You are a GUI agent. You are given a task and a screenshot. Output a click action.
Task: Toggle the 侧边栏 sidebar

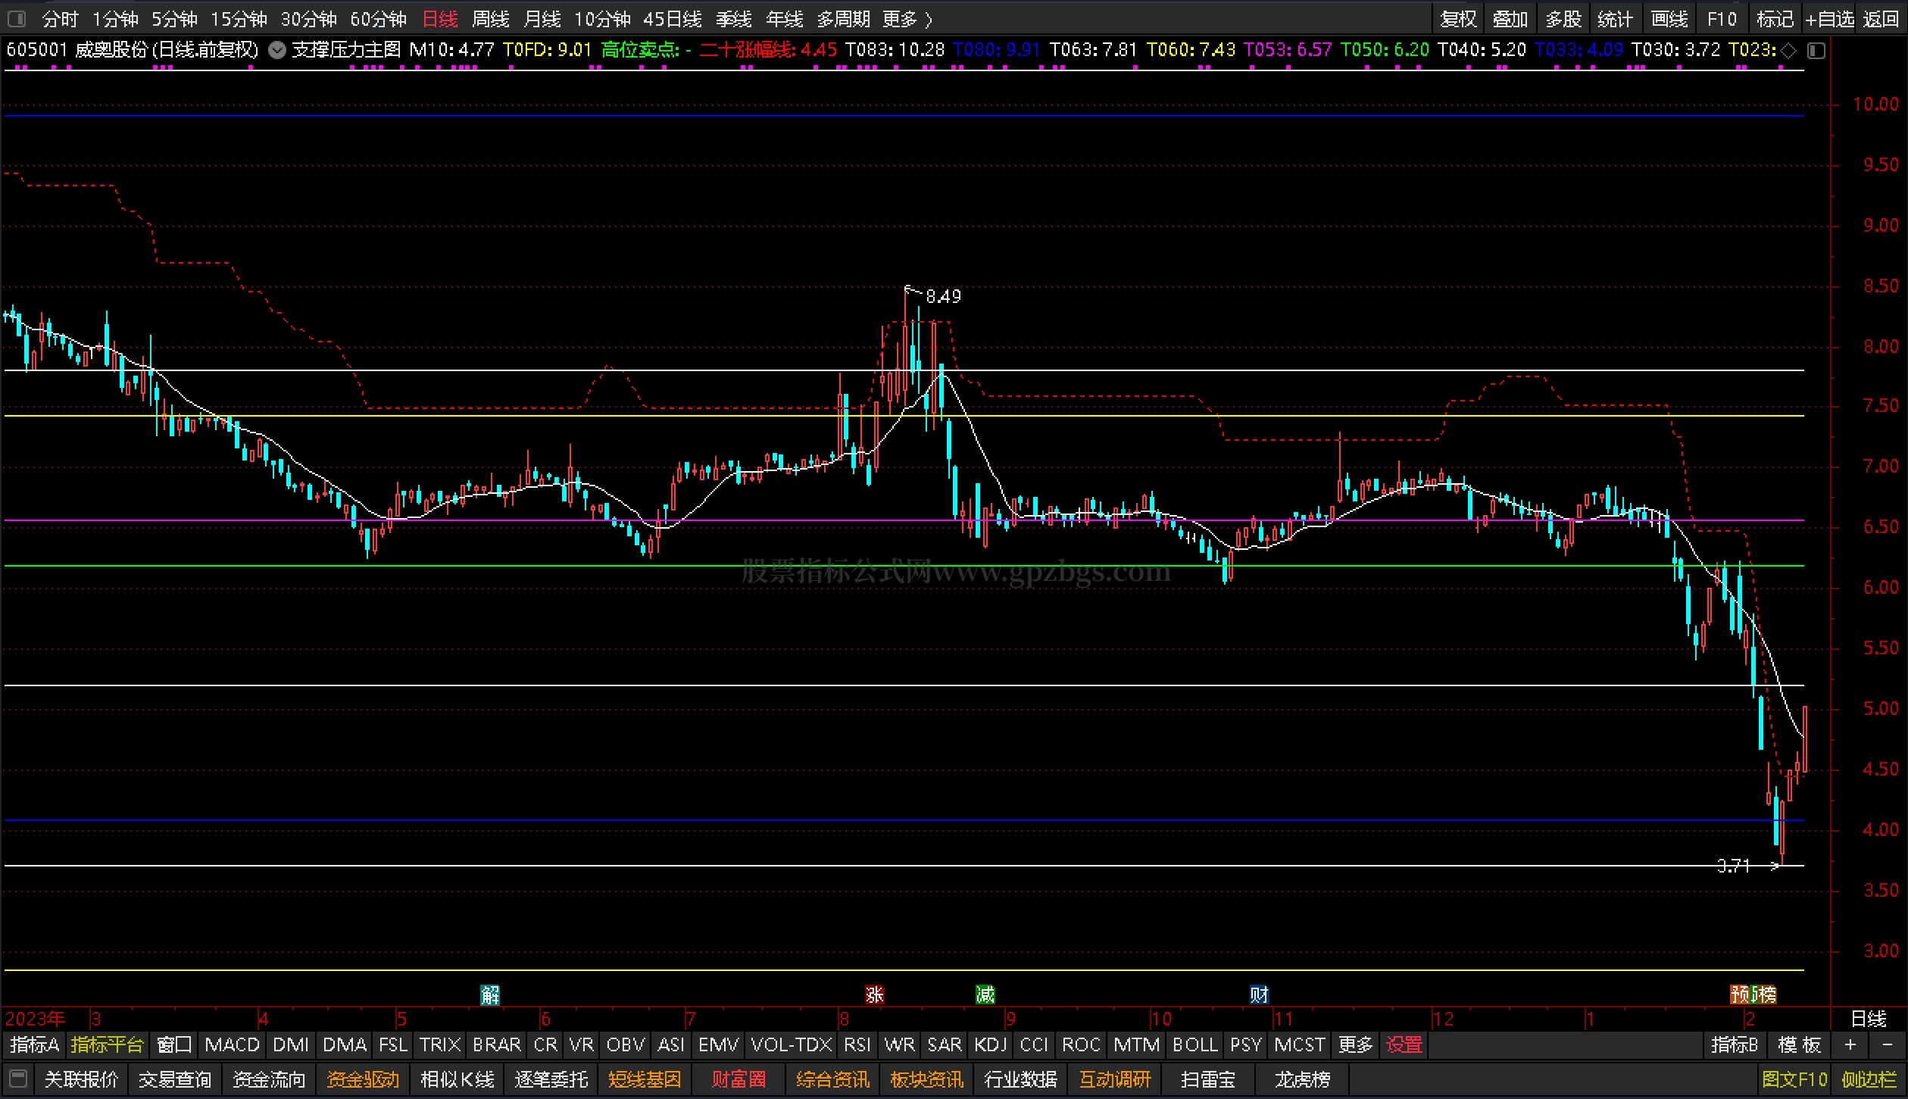tap(1869, 1079)
